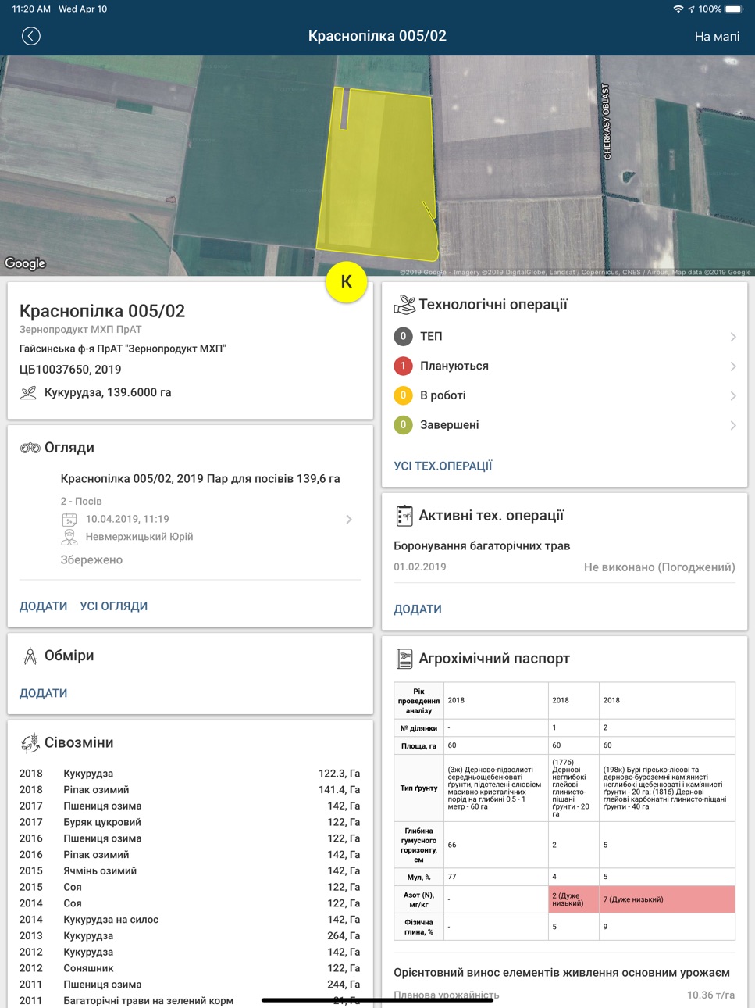Image resolution: width=755 pixels, height=1008 pixels.
Task: Tap the Агрохімічний паспорт document icon
Action: [x=404, y=659]
